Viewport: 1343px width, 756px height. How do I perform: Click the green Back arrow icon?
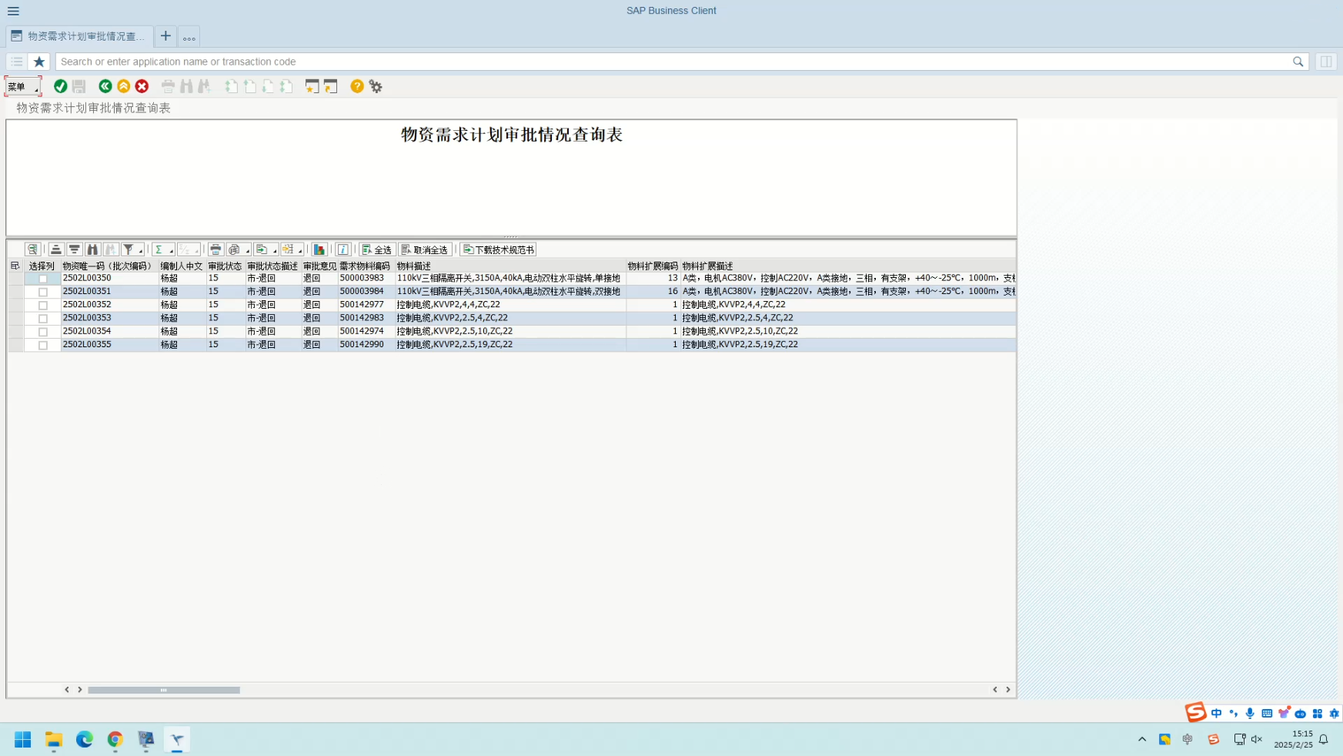(105, 86)
